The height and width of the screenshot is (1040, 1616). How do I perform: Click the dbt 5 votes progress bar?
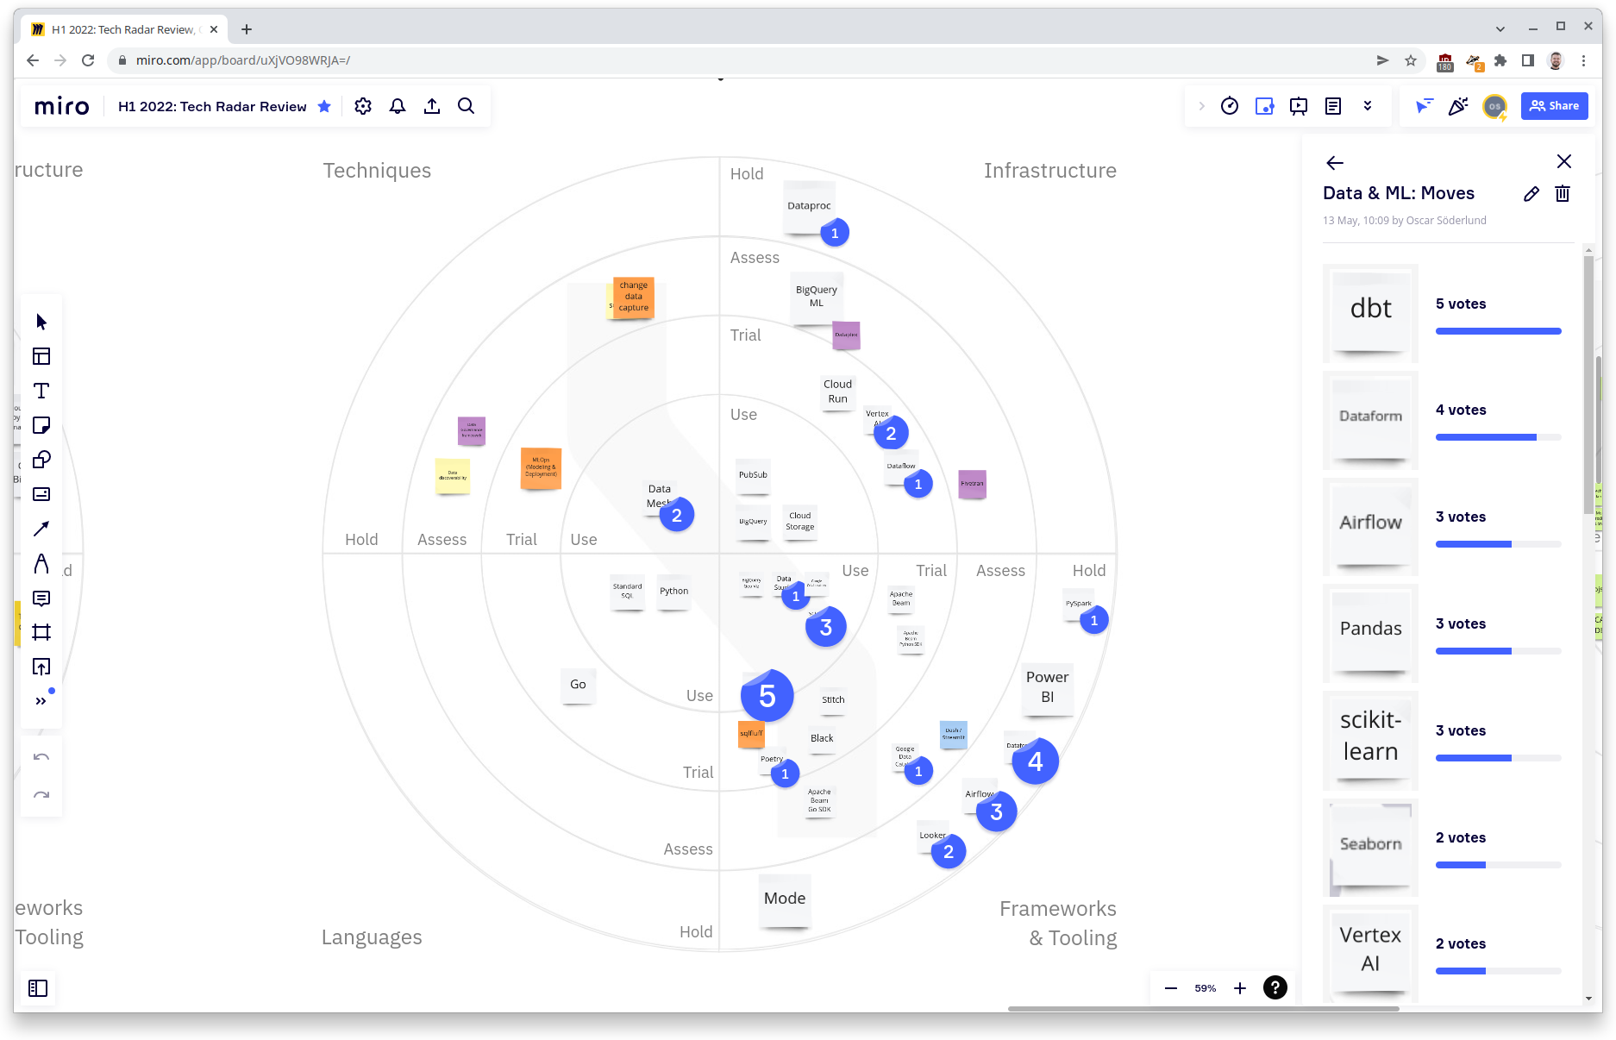[1498, 331]
